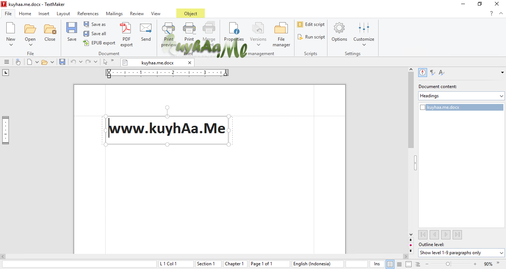Click the English (Indonesia) language field

pyautogui.click(x=317, y=264)
